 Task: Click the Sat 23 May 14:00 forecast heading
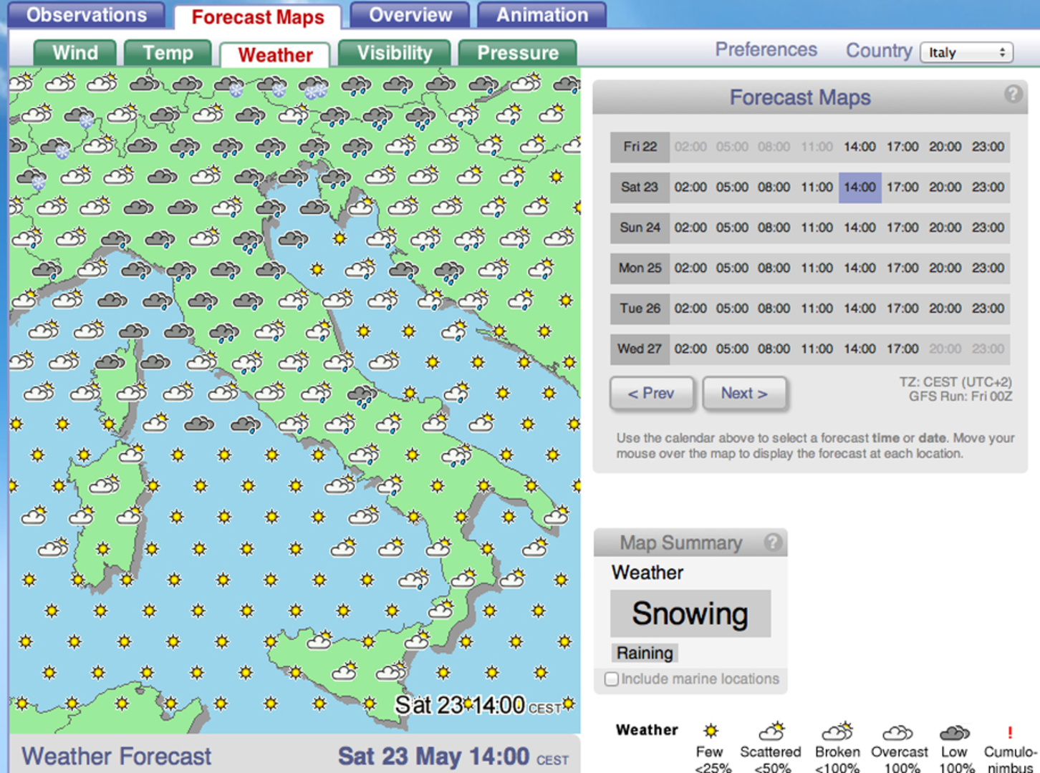point(453,757)
